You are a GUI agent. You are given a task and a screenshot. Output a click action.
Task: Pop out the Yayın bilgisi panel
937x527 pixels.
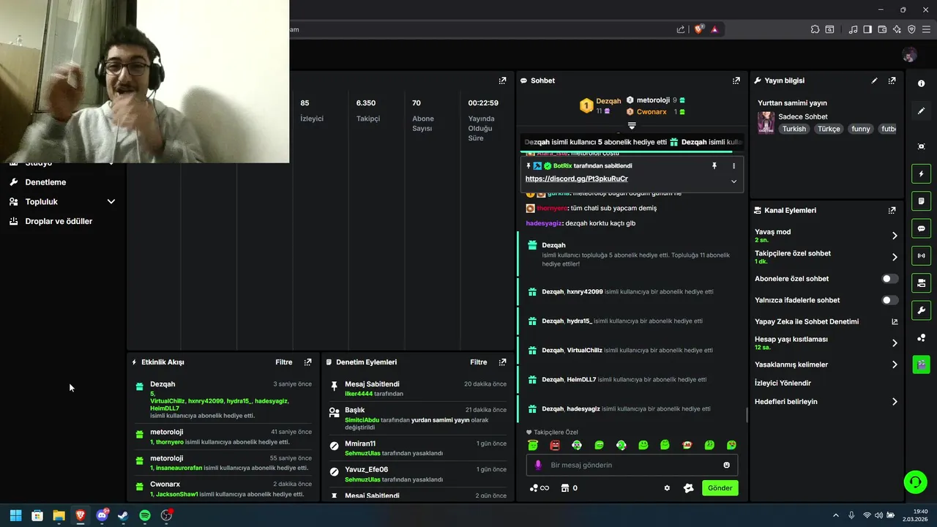892,81
